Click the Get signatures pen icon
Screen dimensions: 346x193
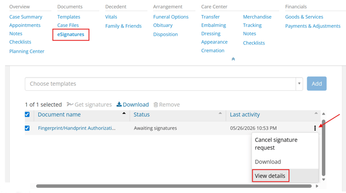pos(70,104)
